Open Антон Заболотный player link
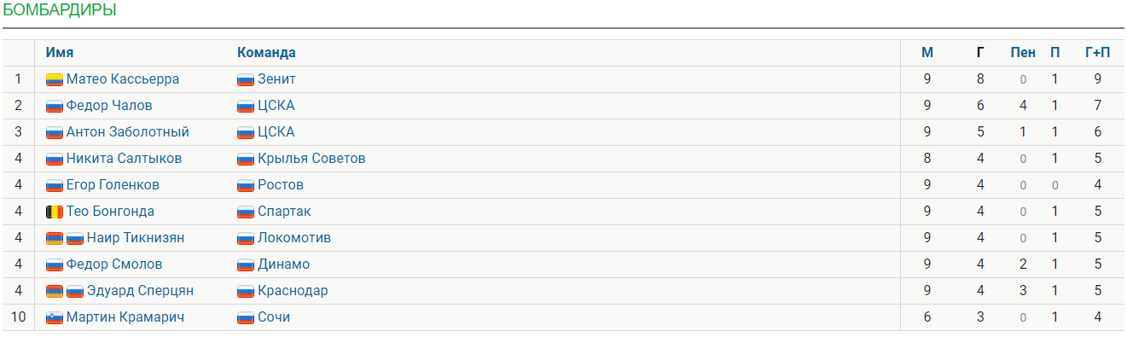The image size is (1127, 337). 128,132
